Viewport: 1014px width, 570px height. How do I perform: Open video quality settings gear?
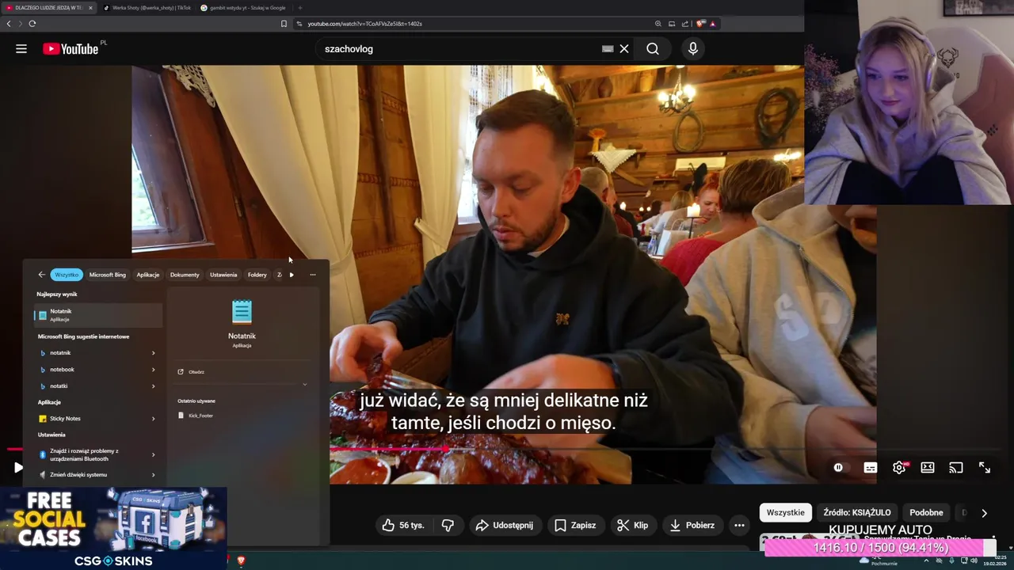pos(899,468)
